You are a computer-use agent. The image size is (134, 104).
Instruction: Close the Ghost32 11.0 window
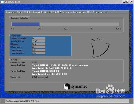pos(131,2)
